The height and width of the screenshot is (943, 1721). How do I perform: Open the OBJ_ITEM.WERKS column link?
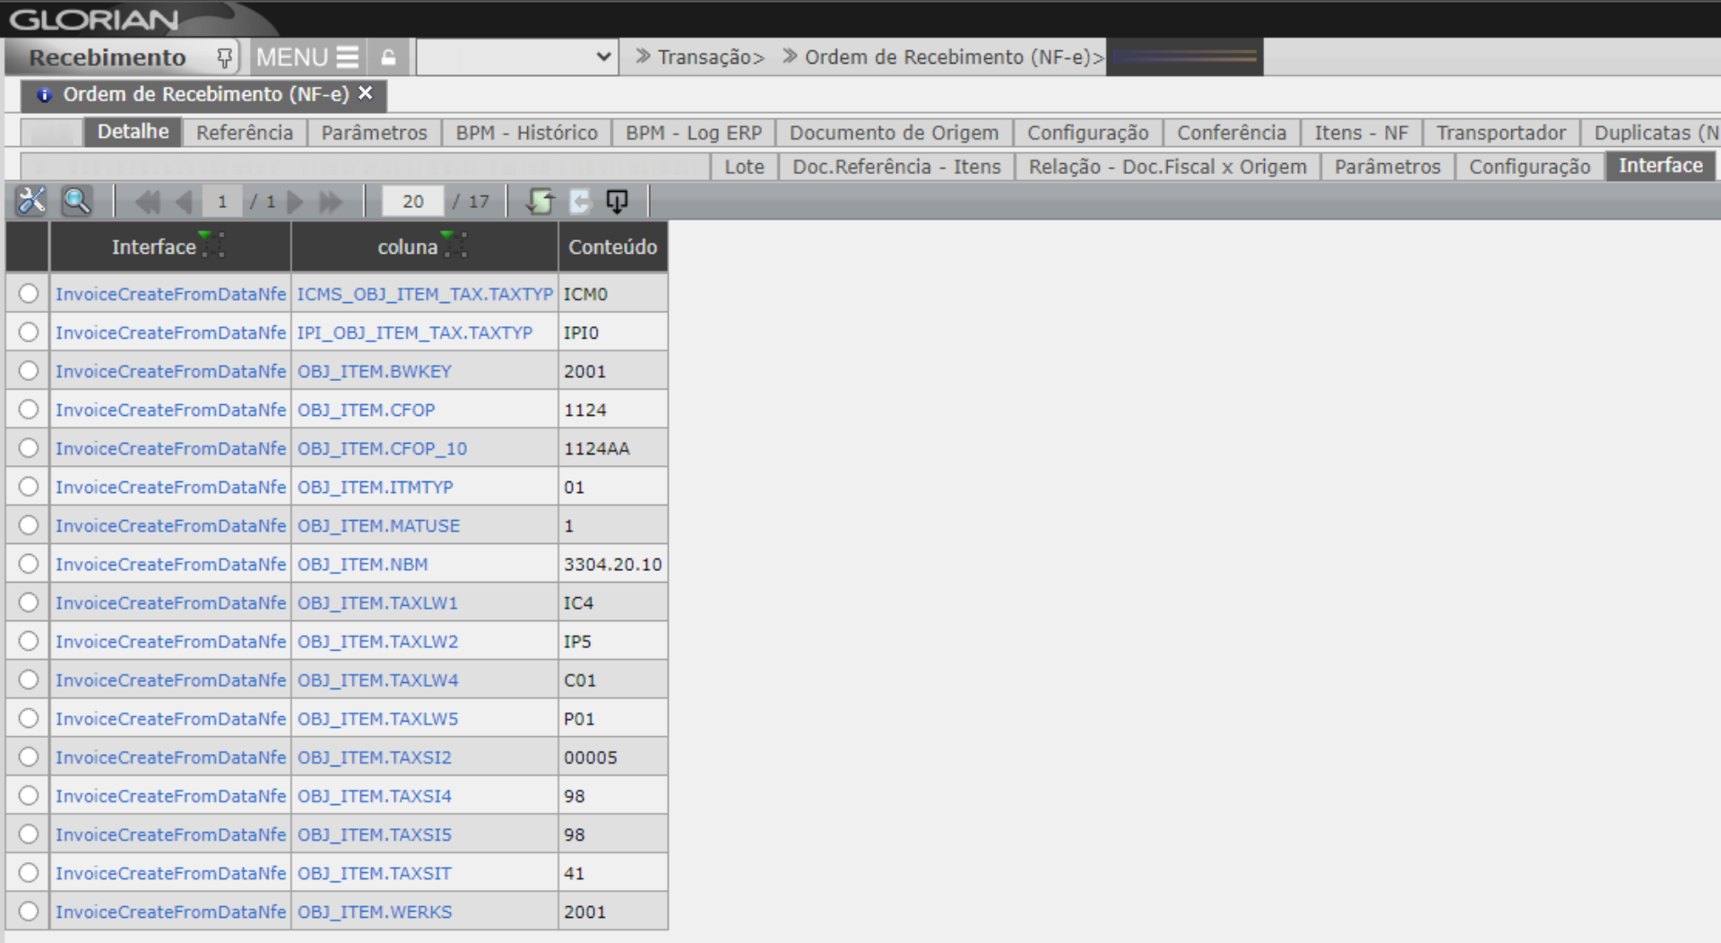point(375,911)
